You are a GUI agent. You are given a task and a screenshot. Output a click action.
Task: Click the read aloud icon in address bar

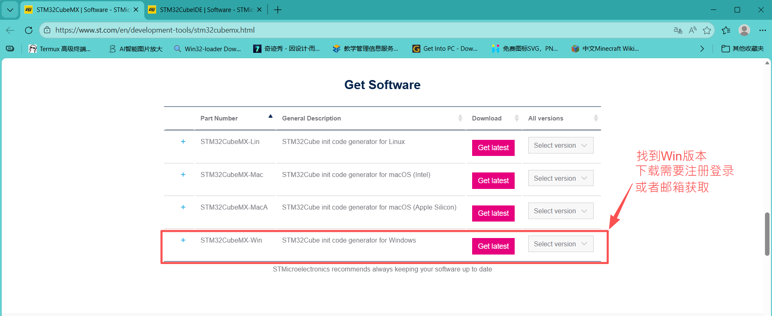[x=693, y=30]
